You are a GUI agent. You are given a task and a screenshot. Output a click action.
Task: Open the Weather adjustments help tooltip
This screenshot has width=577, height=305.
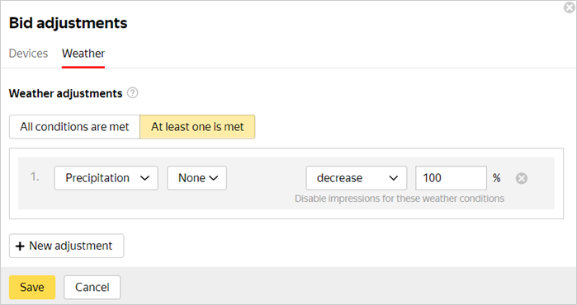click(x=132, y=93)
